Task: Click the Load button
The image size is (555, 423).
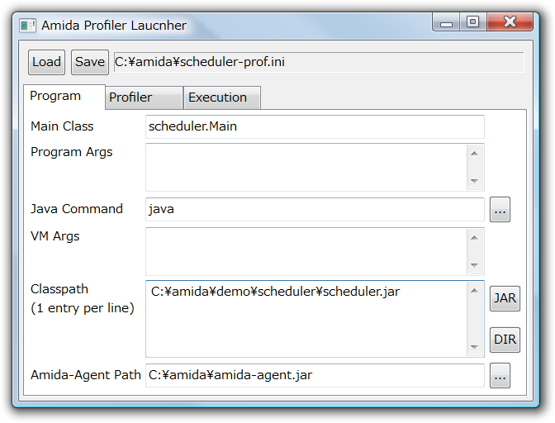Action: (x=46, y=62)
